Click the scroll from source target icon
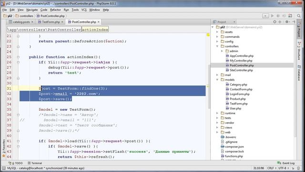The width and height of the screenshot is (305, 172). (x=274, y=22)
